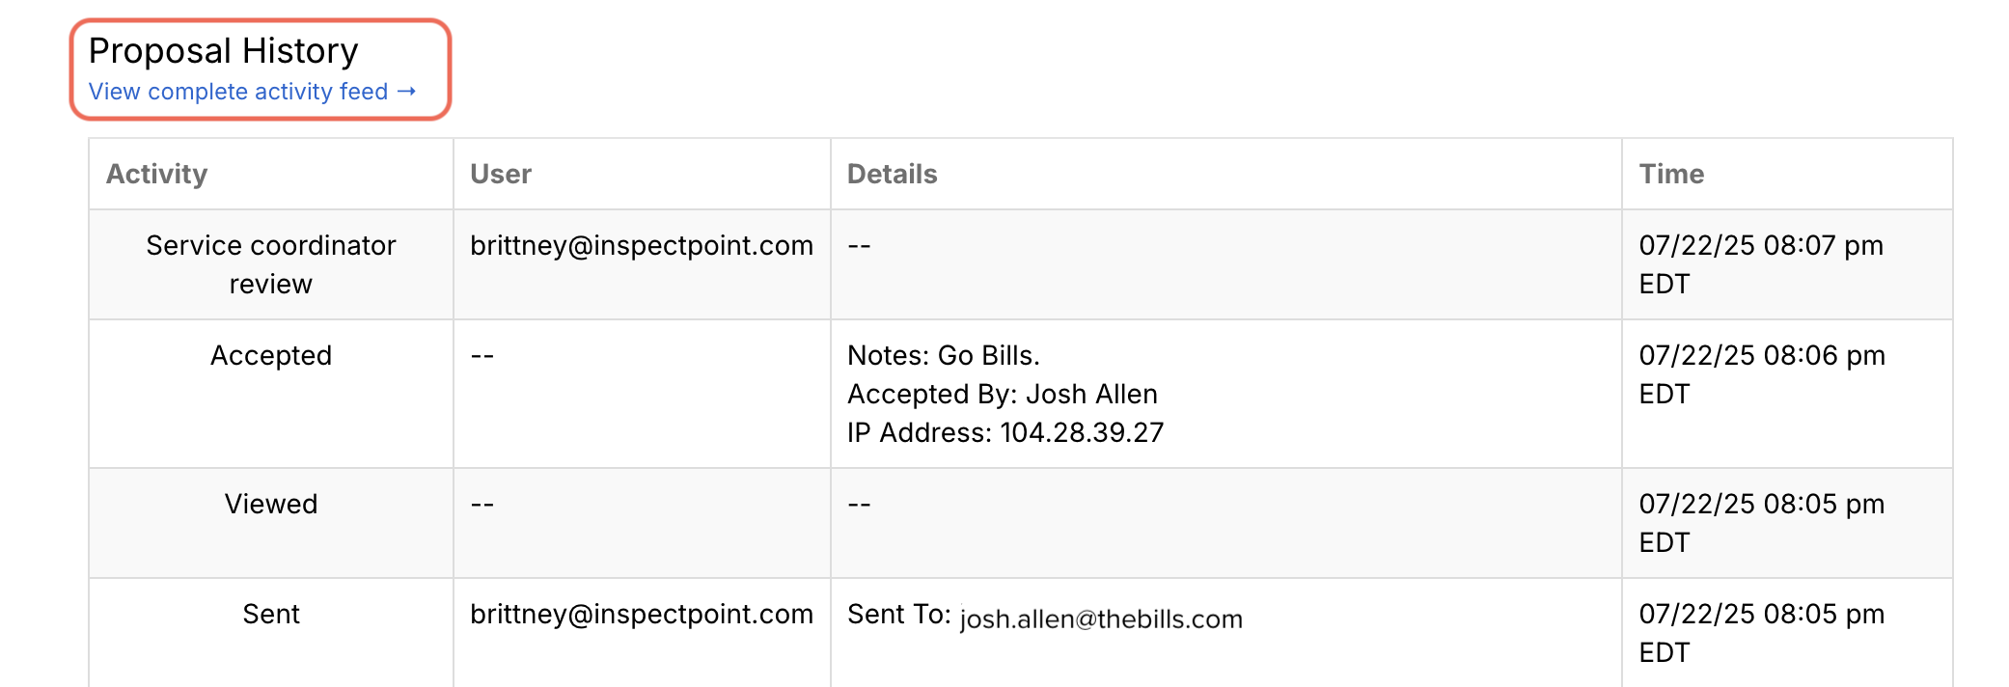Click the Notes: Go Bills. text

(x=944, y=355)
